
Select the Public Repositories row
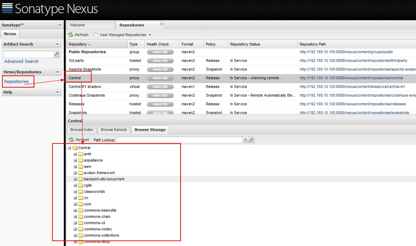[241, 52]
